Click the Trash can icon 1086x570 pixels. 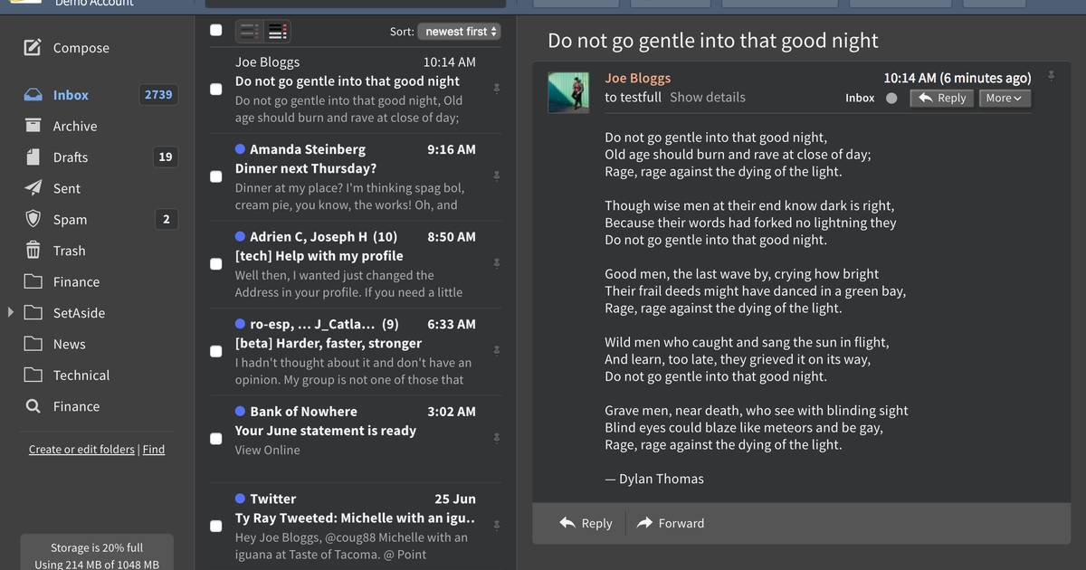coord(33,251)
